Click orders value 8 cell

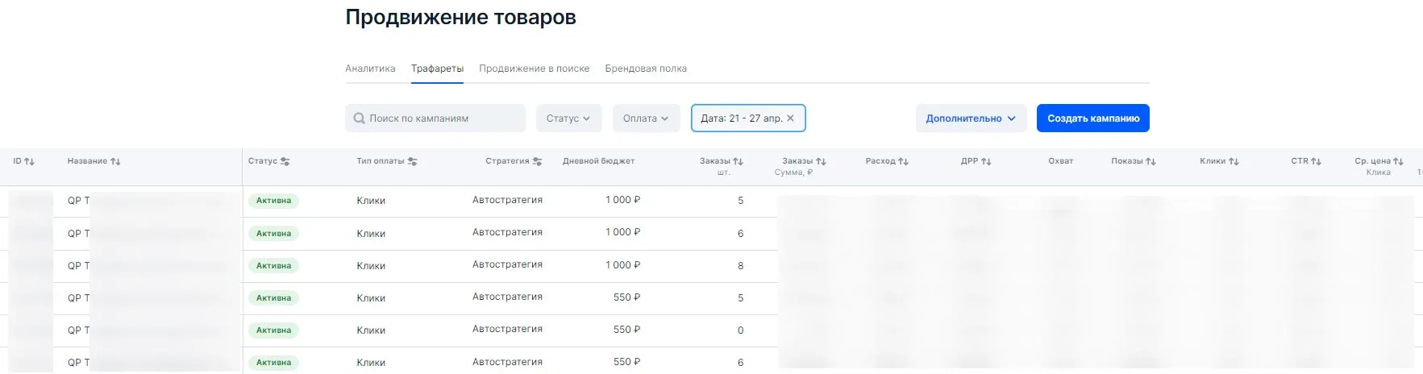point(740,266)
